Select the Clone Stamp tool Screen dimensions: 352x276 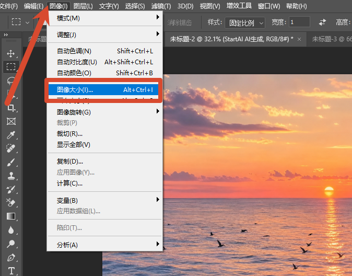(x=11, y=176)
